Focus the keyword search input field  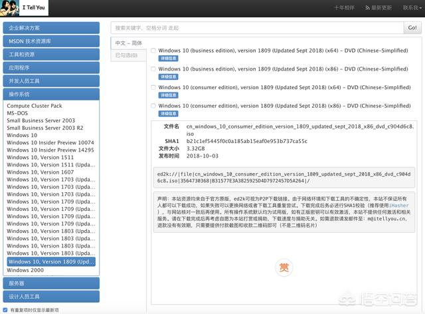tap(257, 28)
